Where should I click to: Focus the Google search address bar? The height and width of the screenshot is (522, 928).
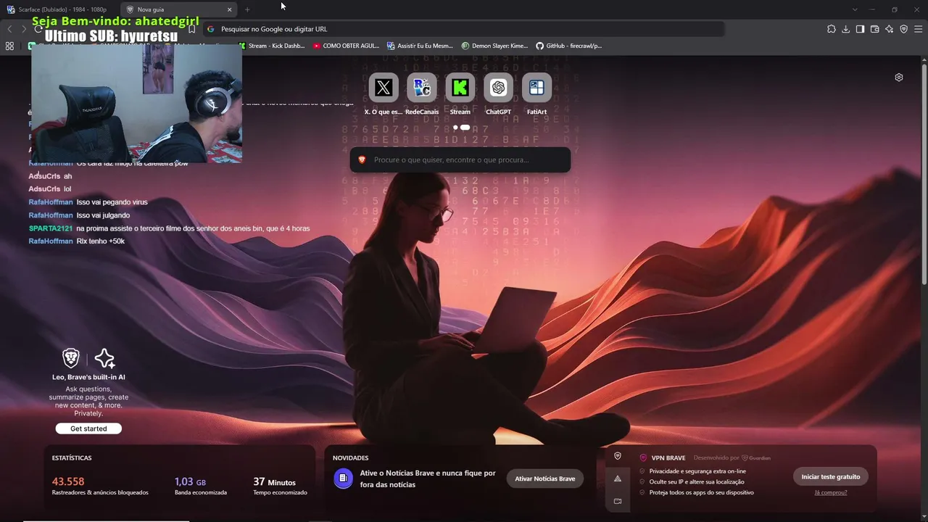[464, 29]
